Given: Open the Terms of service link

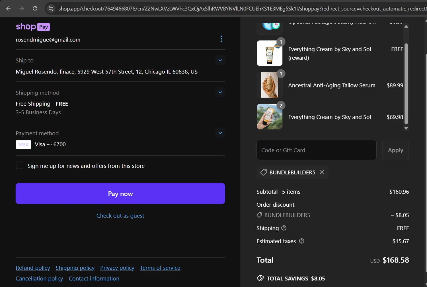Looking at the screenshot, I should 160,268.
